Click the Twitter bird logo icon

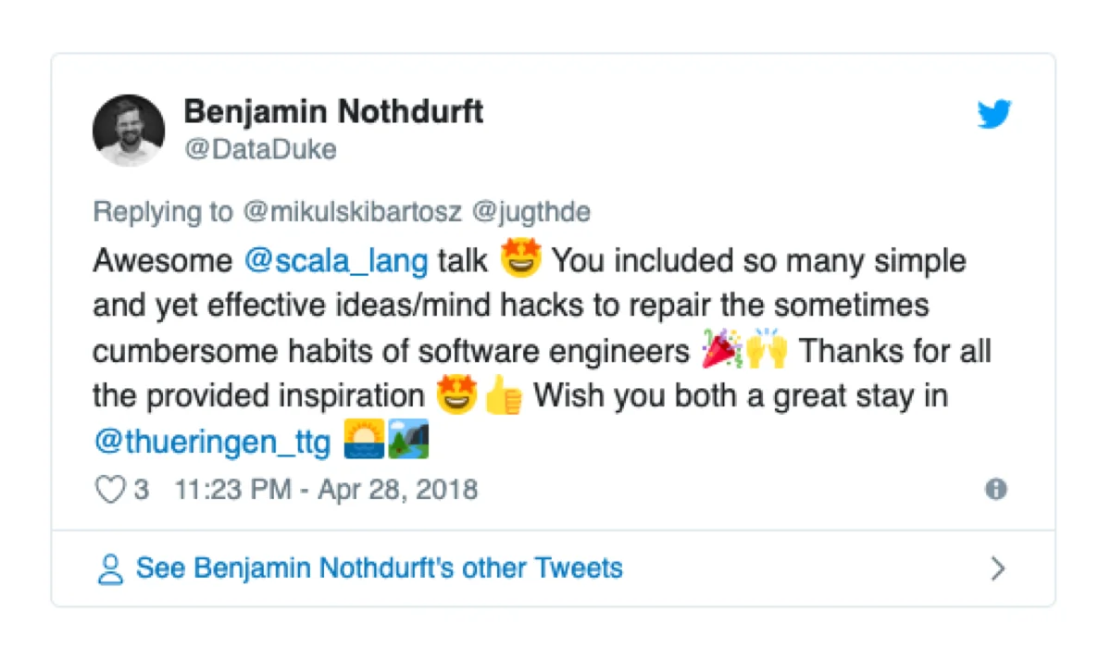995,115
